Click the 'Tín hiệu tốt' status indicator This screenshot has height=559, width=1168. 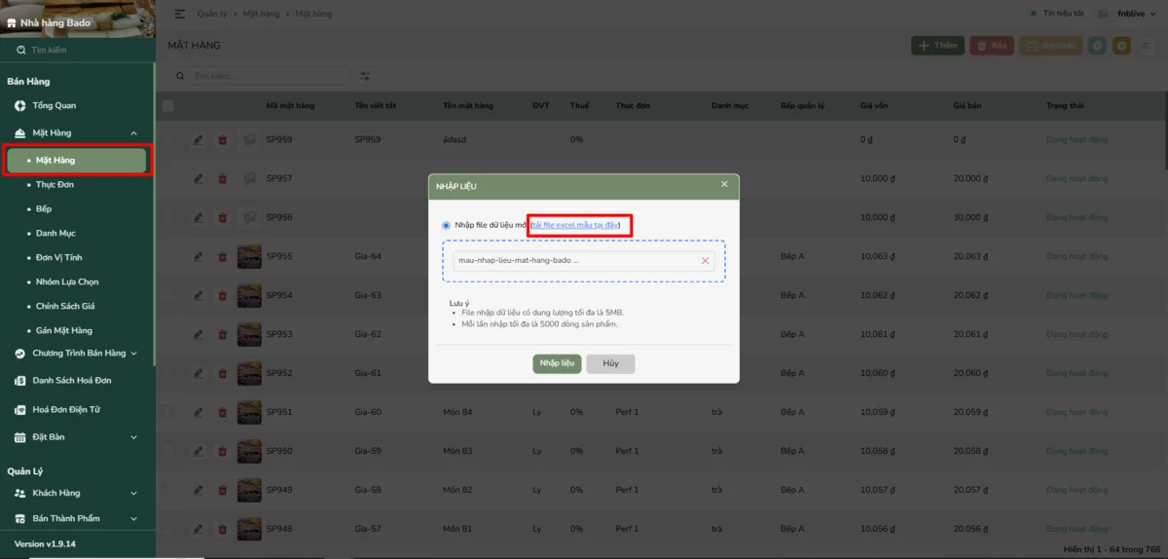pos(1057,14)
